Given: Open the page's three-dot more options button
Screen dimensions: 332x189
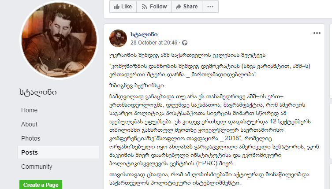Looking at the screenshot, I should pyautogui.click(x=210, y=7).
